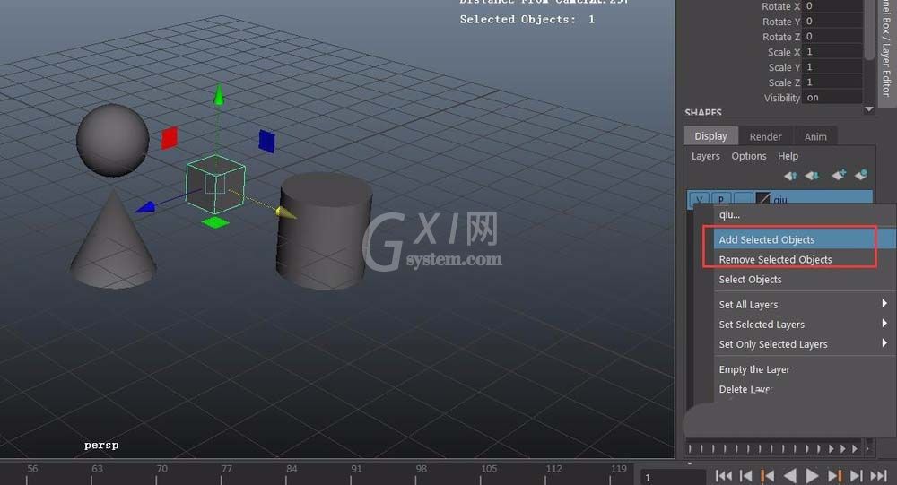Screen dimensions: 897x485
Task: Toggle V visibility of qiu layer
Action: pos(699,200)
